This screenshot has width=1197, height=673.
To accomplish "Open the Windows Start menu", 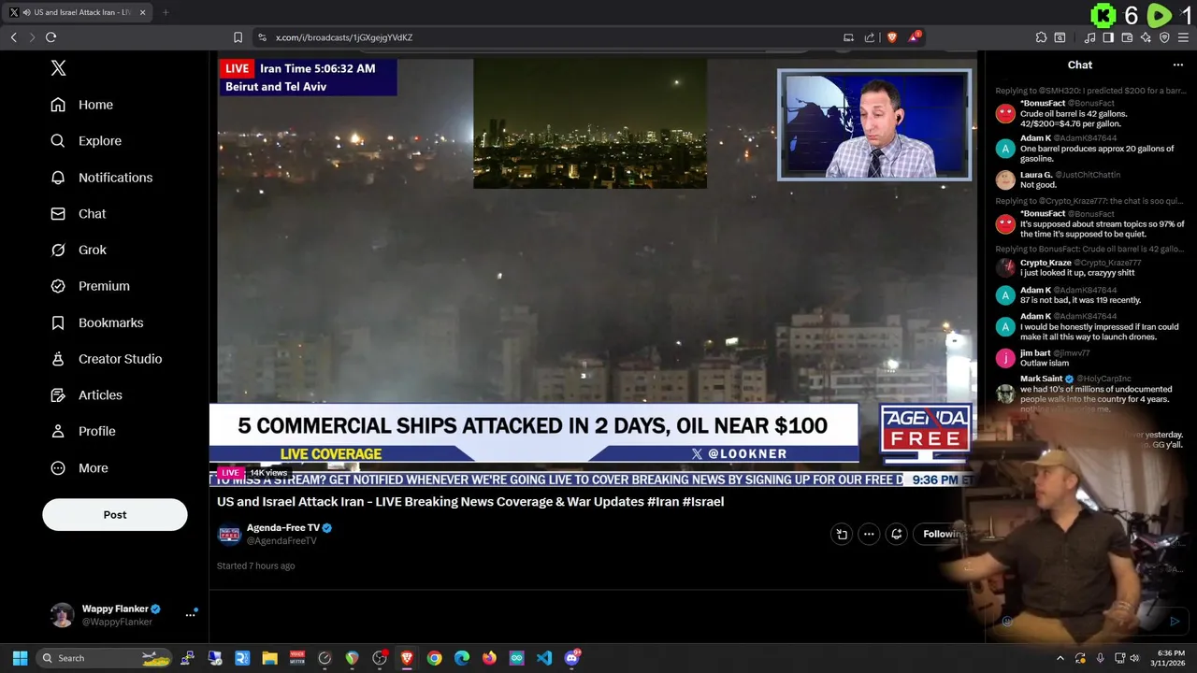I will 20,658.
